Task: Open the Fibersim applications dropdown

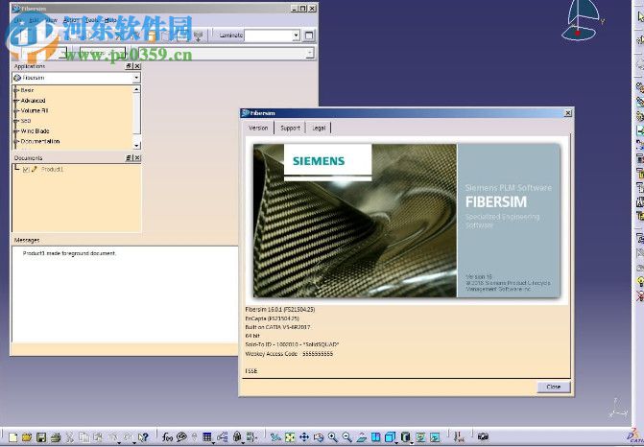Action: pos(136,78)
